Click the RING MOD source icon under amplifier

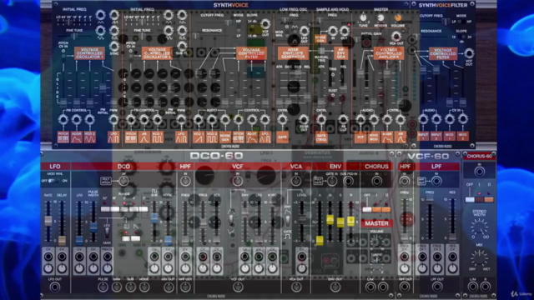374,137
